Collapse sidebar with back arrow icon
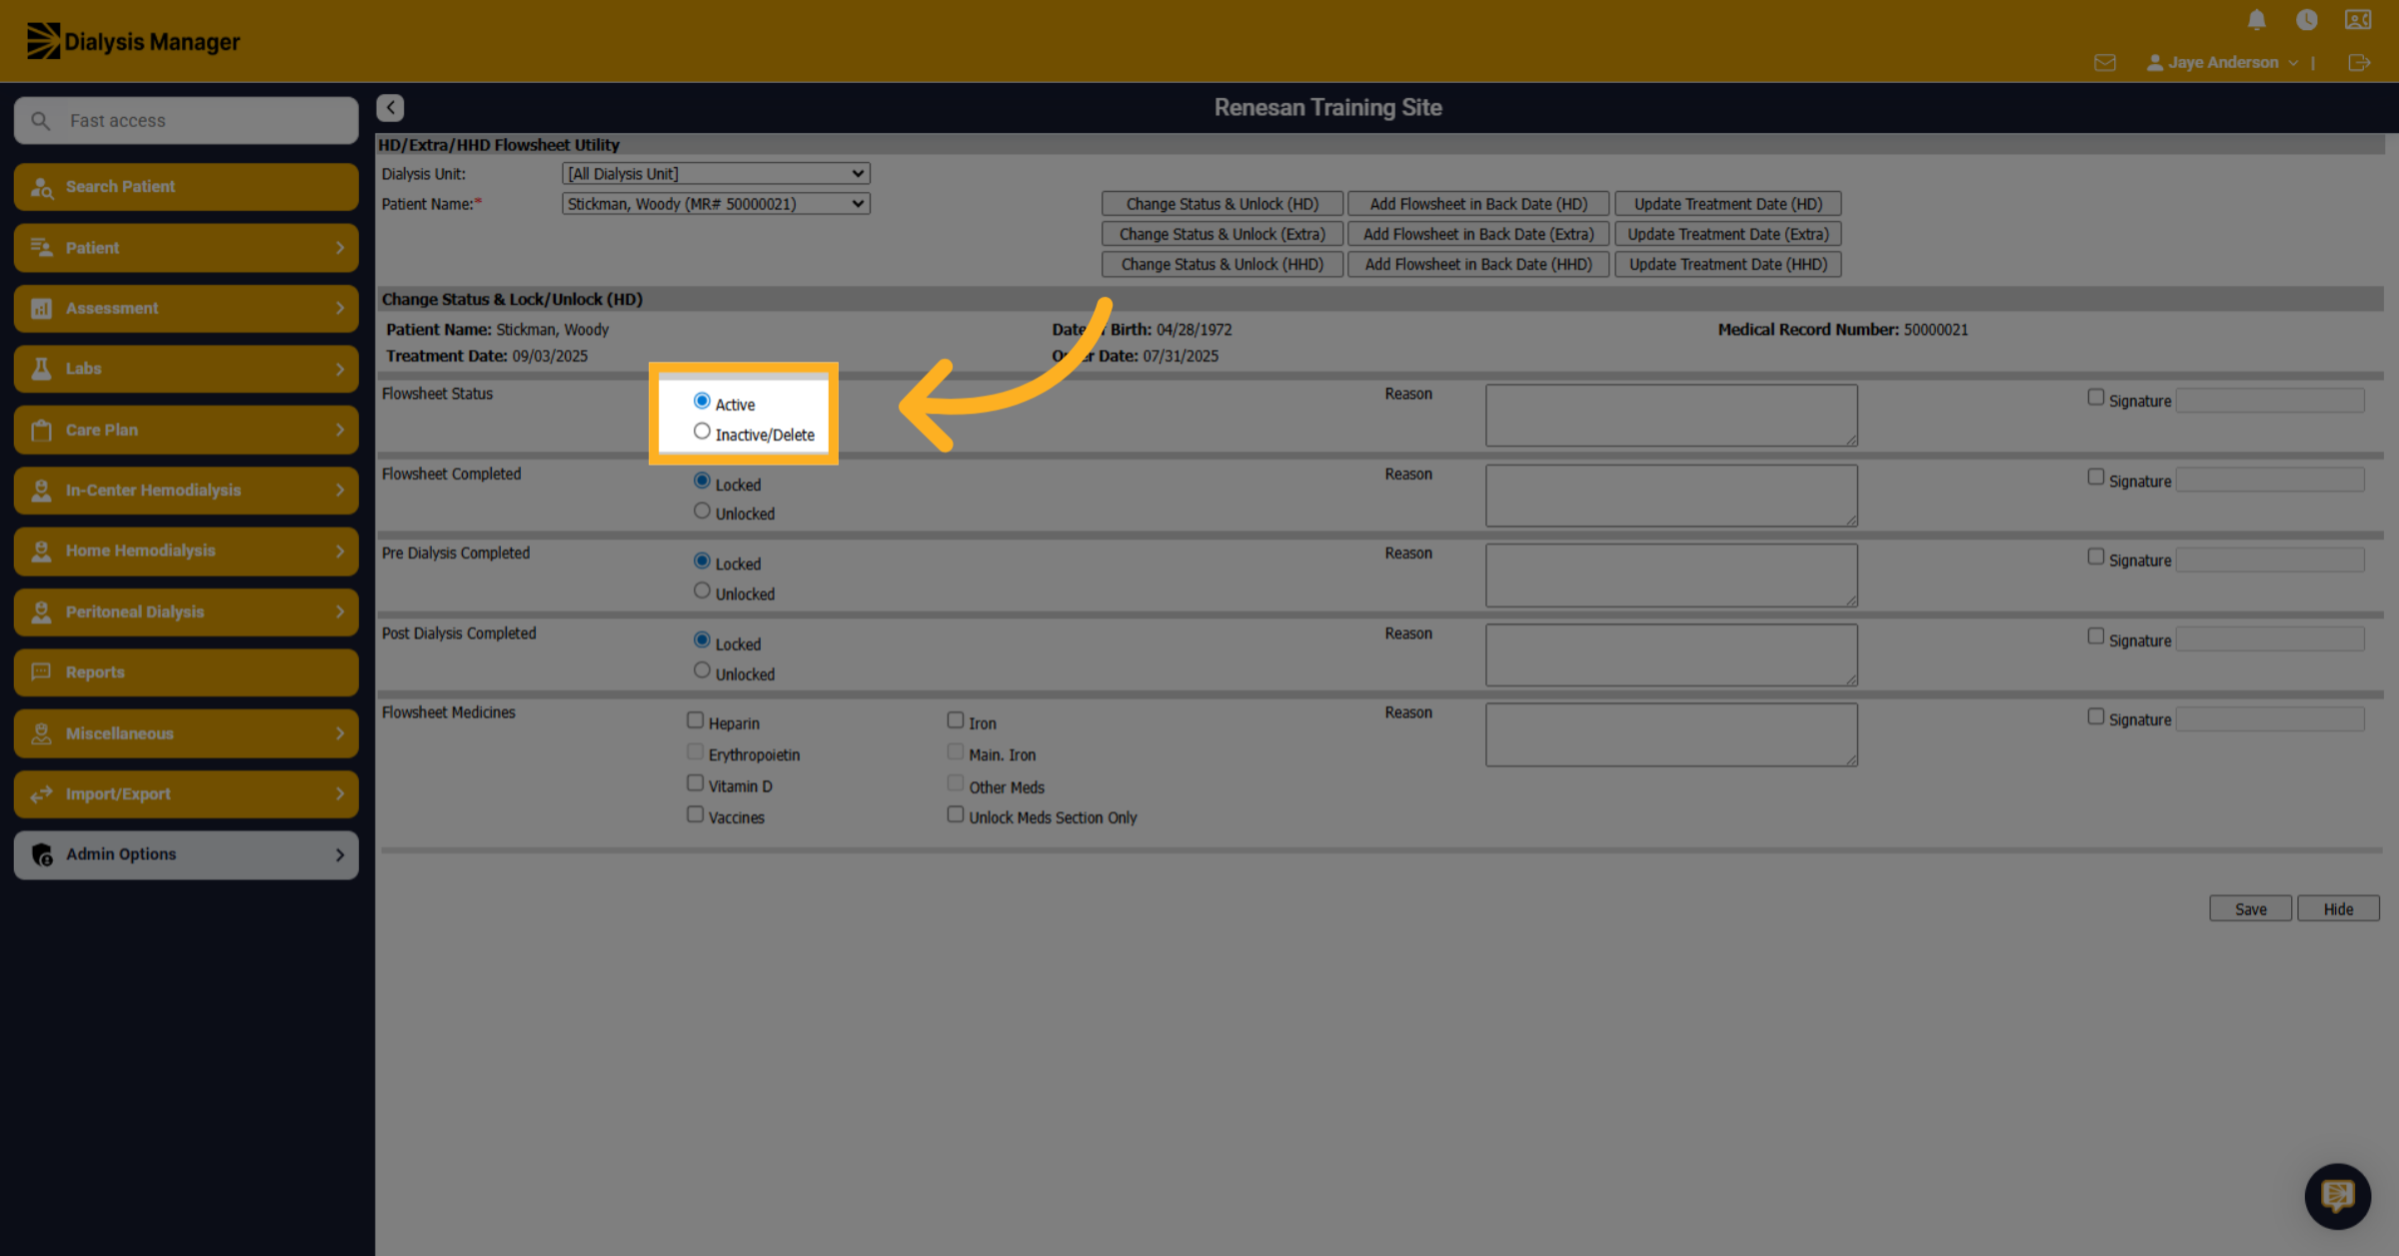This screenshot has height=1256, width=2399. [390, 107]
